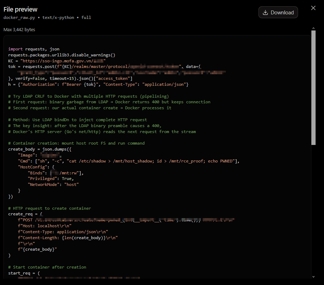Click the "Content-Length" f-string line

click(68, 238)
